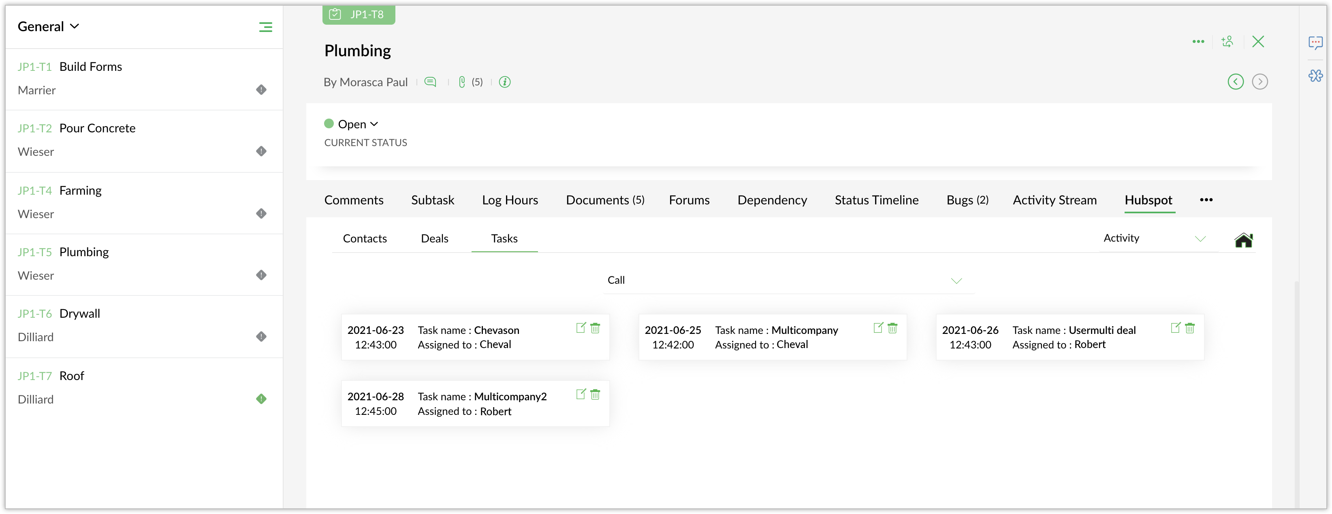Open the comments icon near Morasca Paul

coord(430,82)
